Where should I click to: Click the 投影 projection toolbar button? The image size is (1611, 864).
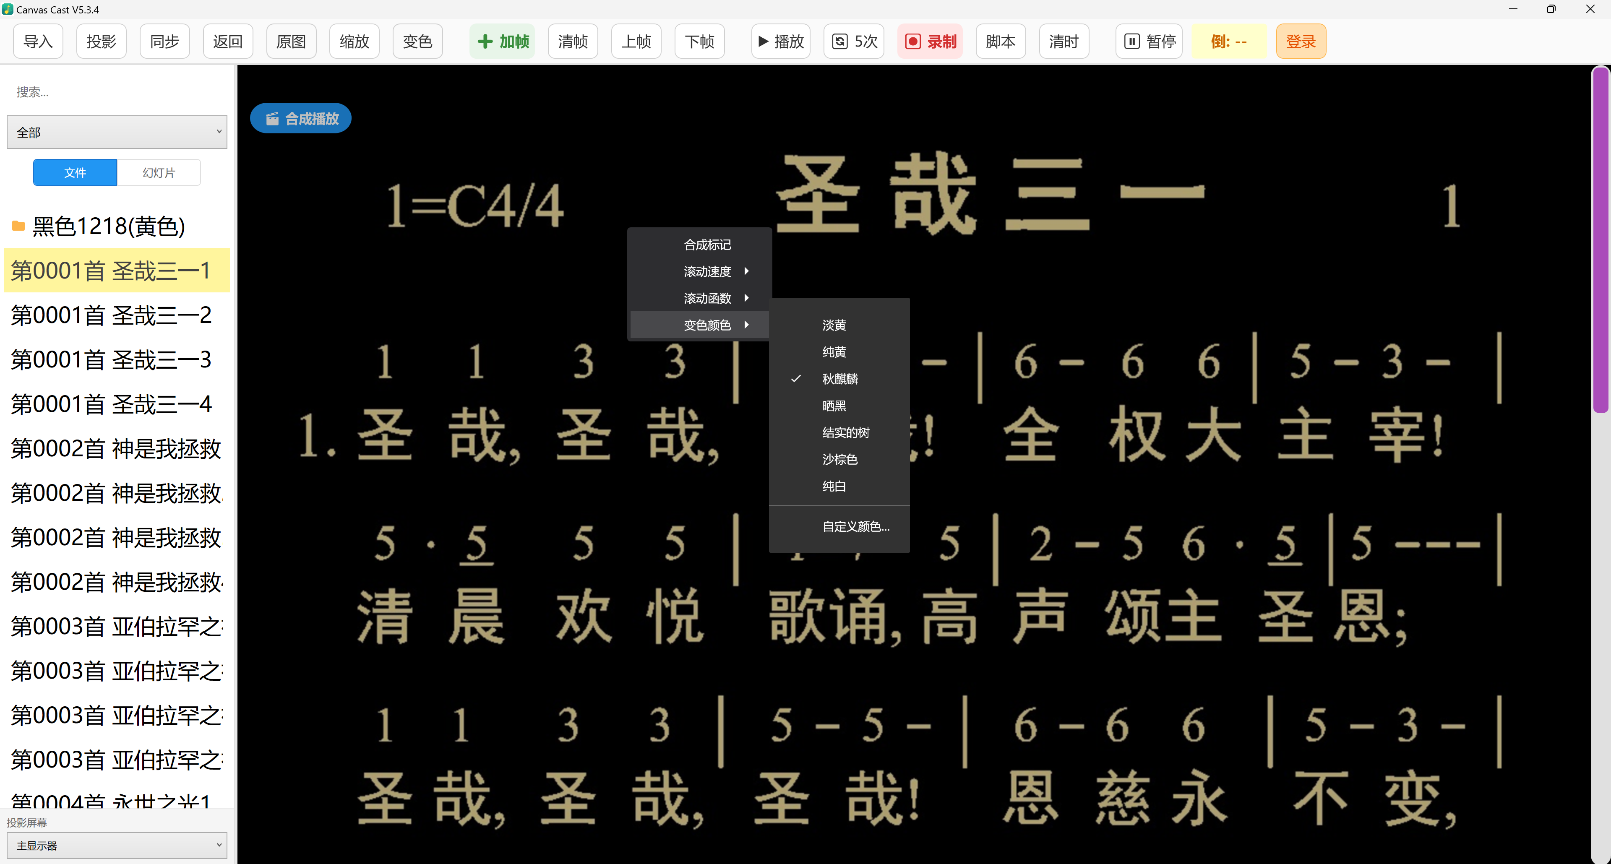(101, 41)
